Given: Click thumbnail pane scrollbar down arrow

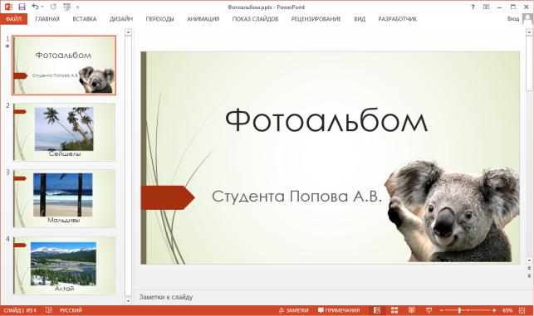Looking at the screenshot, I should click(x=128, y=301).
